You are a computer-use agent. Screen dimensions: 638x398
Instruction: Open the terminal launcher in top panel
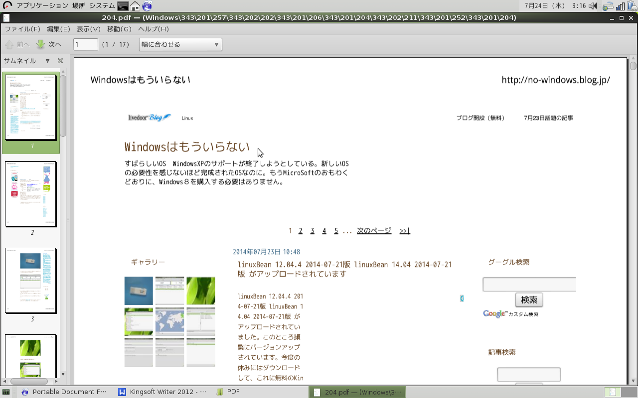coord(123,6)
